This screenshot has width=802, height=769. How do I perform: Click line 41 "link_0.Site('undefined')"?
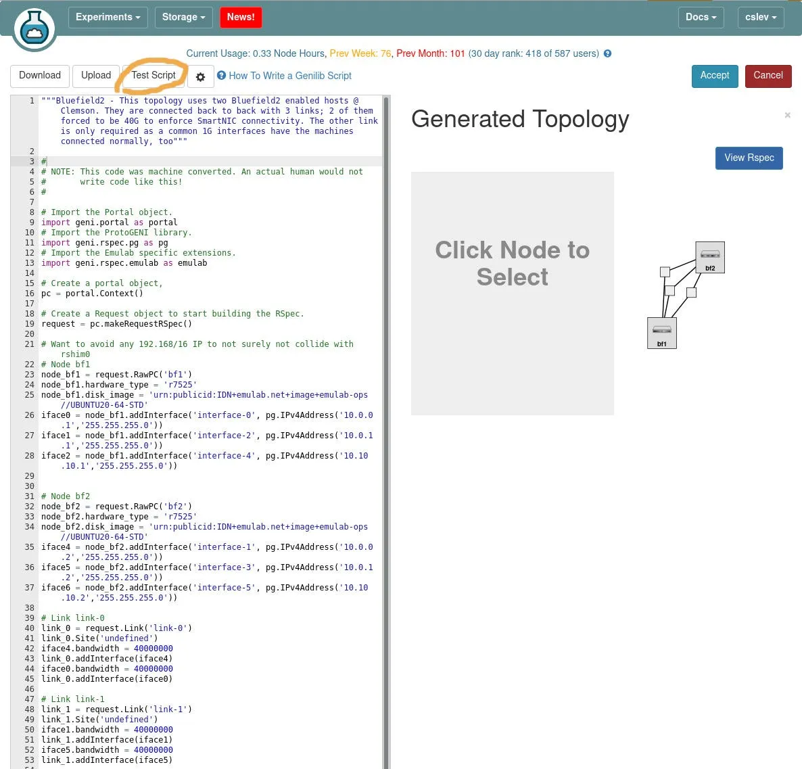coord(99,638)
